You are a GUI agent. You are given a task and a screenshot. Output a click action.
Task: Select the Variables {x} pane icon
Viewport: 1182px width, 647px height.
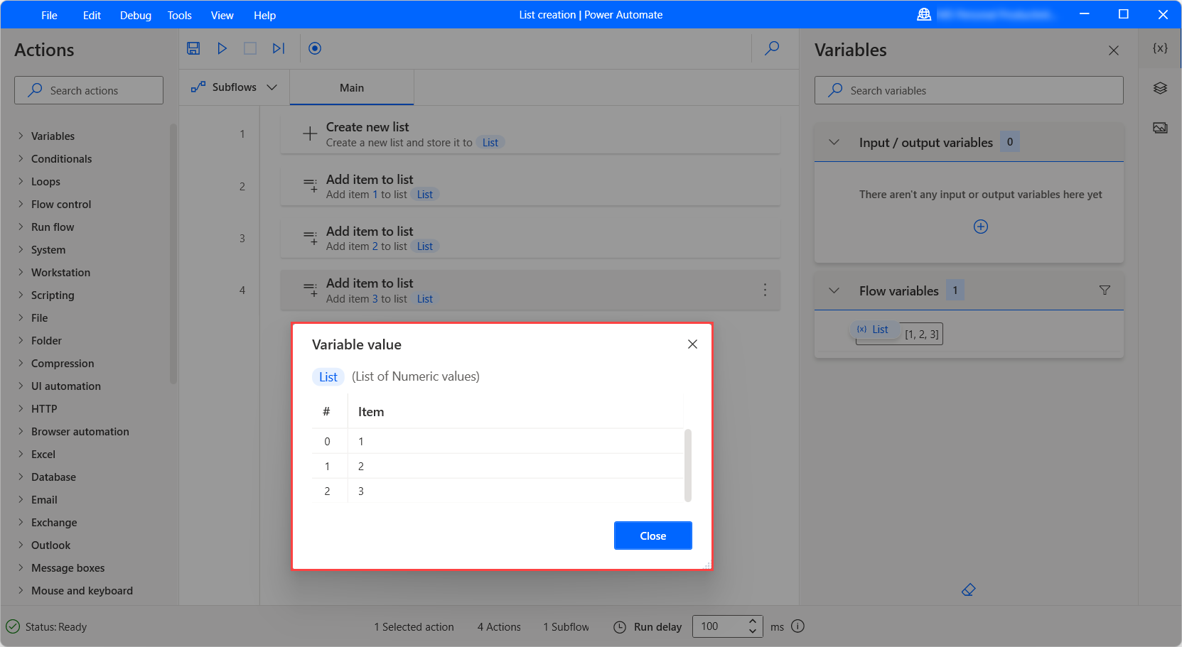click(1160, 48)
